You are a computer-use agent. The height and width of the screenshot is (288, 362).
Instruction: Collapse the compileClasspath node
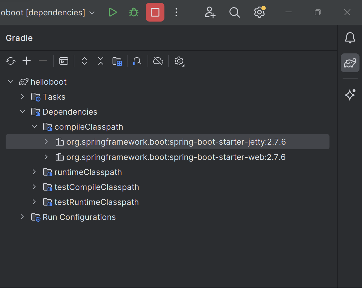[34, 127]
